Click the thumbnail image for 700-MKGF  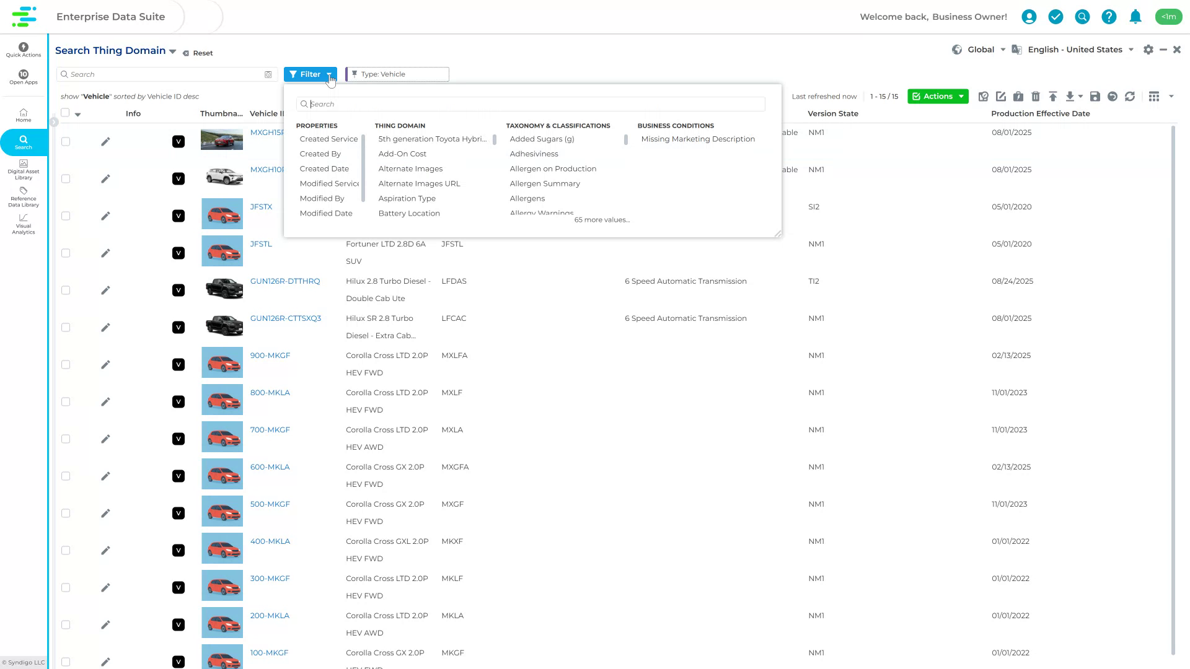pos(222,436)
